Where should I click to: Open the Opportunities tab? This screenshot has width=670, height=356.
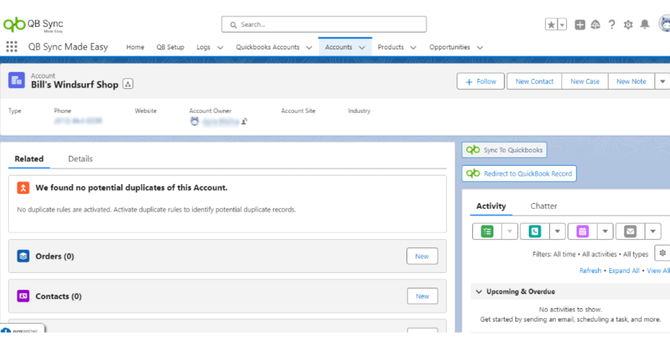pyautogui.click(x=450, y=47)
